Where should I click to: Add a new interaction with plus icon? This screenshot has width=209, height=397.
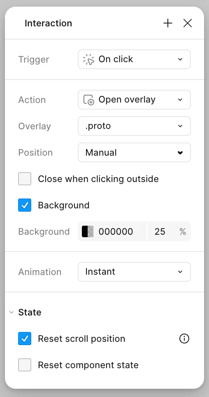pos(168,23)
